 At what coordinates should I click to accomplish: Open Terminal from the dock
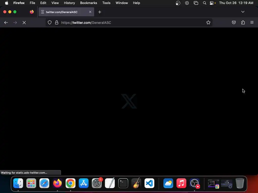[123, 183]
